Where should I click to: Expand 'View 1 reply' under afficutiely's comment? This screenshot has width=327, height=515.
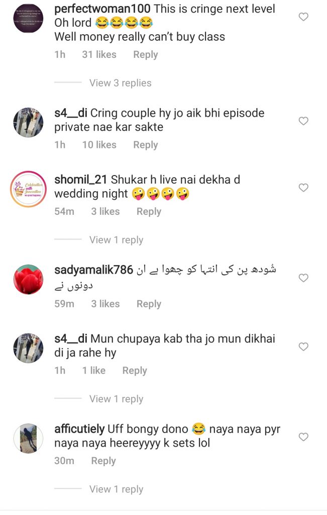pyautogui.click(x=116, y=489)
